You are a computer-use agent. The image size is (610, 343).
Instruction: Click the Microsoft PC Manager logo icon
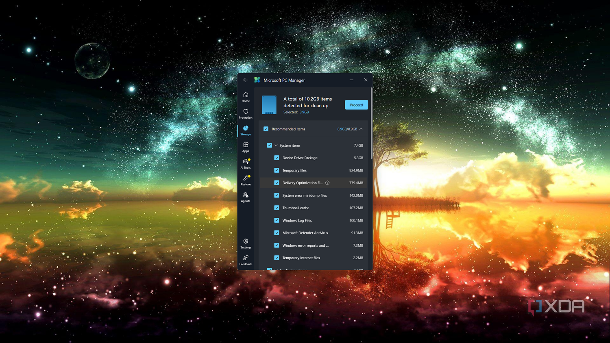[257, 80]
